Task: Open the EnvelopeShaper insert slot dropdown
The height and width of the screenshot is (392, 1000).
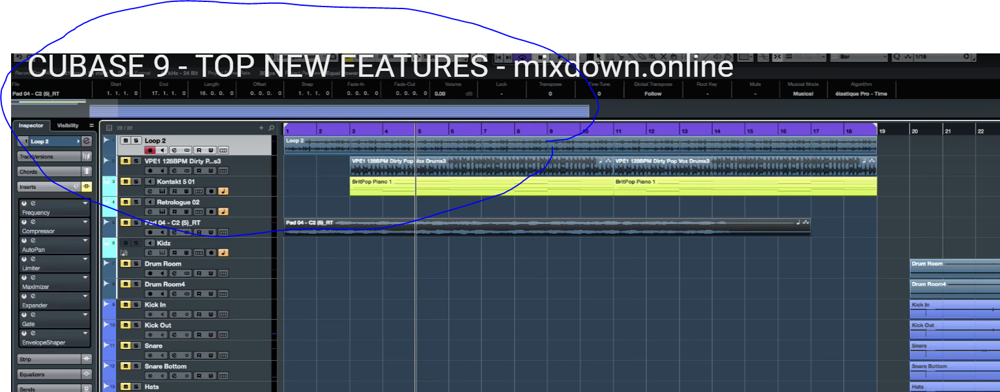Action: click(85, 333)
